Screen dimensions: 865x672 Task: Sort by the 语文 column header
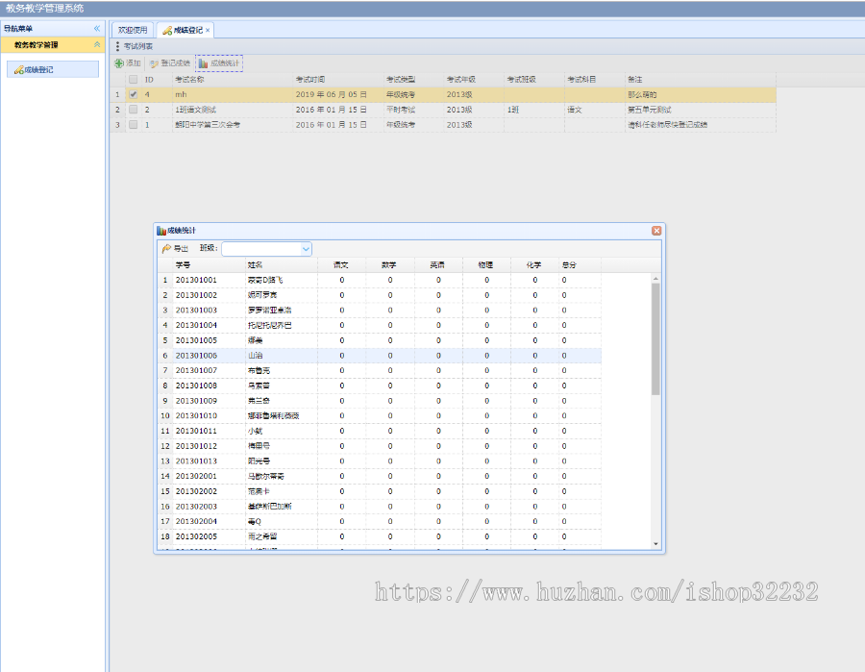[341, 264]
